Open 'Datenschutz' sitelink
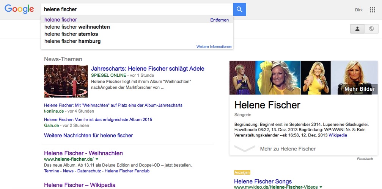 89,171
